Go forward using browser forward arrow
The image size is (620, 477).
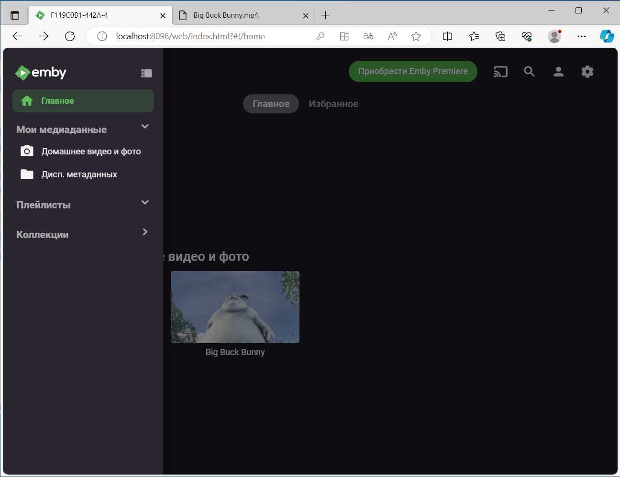pyautogui.click(x=44, y=36)
